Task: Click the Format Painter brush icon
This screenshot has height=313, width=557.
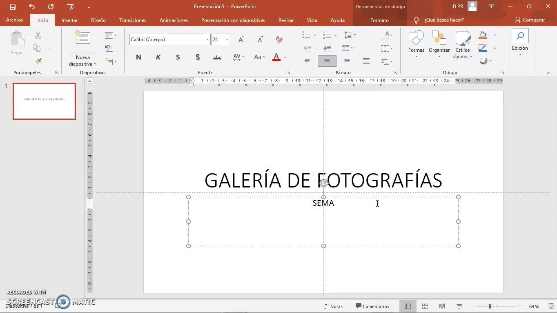Action: [x=38, y=61]
